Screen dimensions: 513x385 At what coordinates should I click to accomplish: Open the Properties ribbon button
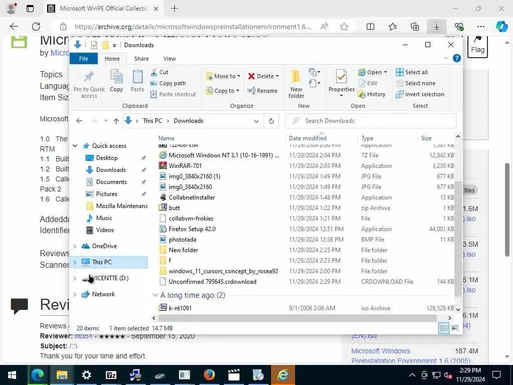[x=341, y=83]
